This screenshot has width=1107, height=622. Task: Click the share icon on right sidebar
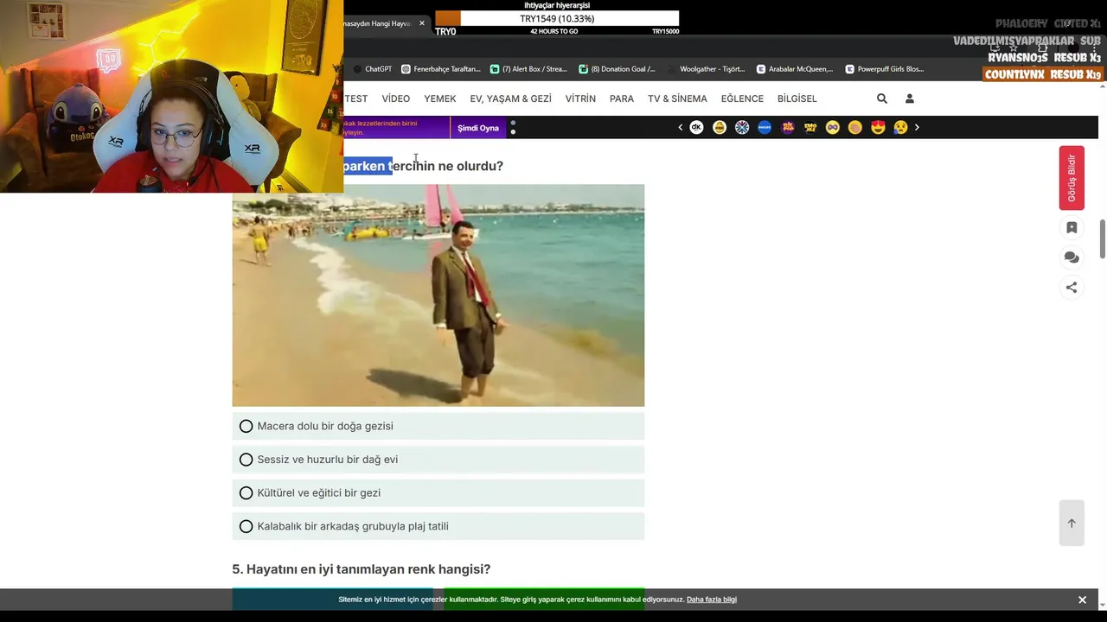pyautogui.click(x=1072, y=288)
